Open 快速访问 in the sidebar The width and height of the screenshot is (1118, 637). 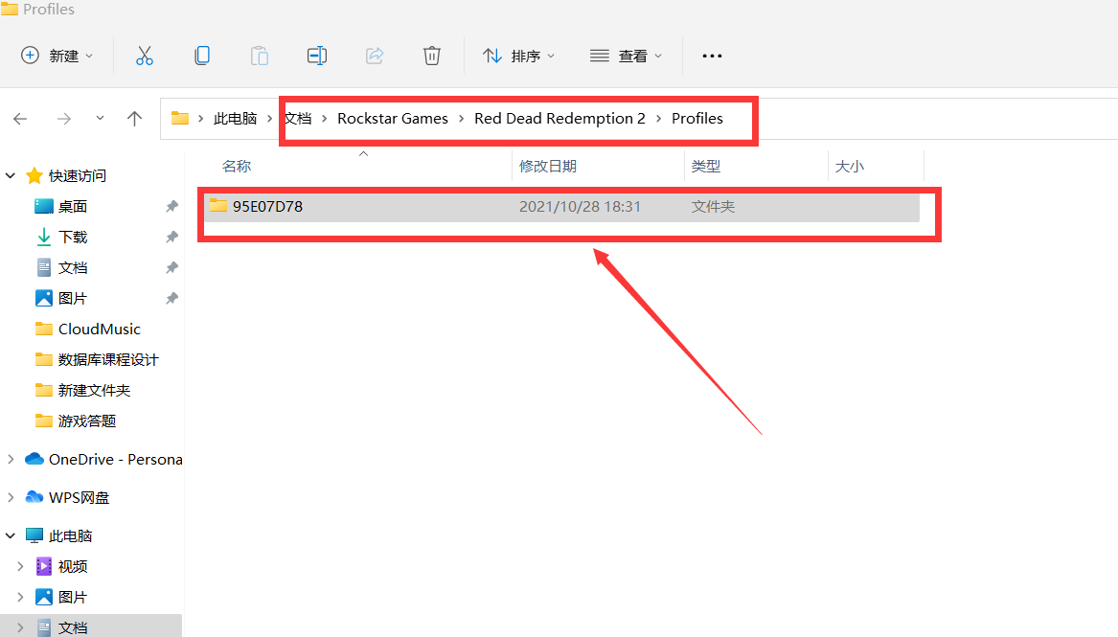click(x=77, y=175)
